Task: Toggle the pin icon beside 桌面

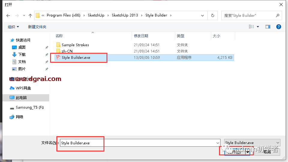Action: [x=47, y=48]
